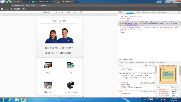Expand the first border-bottom computed property
Screen dimensions: 181x102
click(x=158, y=92)
